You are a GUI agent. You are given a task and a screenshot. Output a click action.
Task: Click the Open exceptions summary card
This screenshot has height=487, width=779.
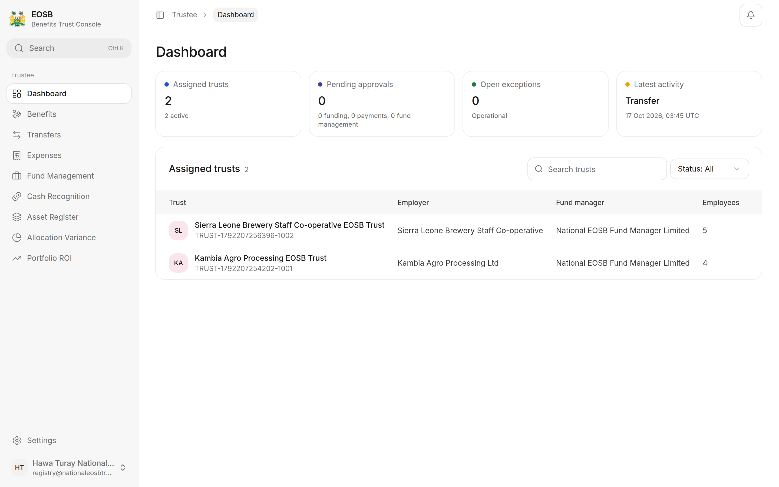click(535, 104)
